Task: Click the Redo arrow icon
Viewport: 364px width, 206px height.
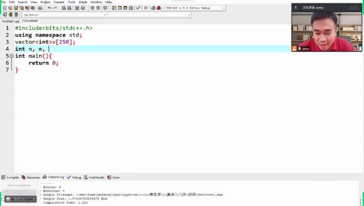Action: pos(55,8)
